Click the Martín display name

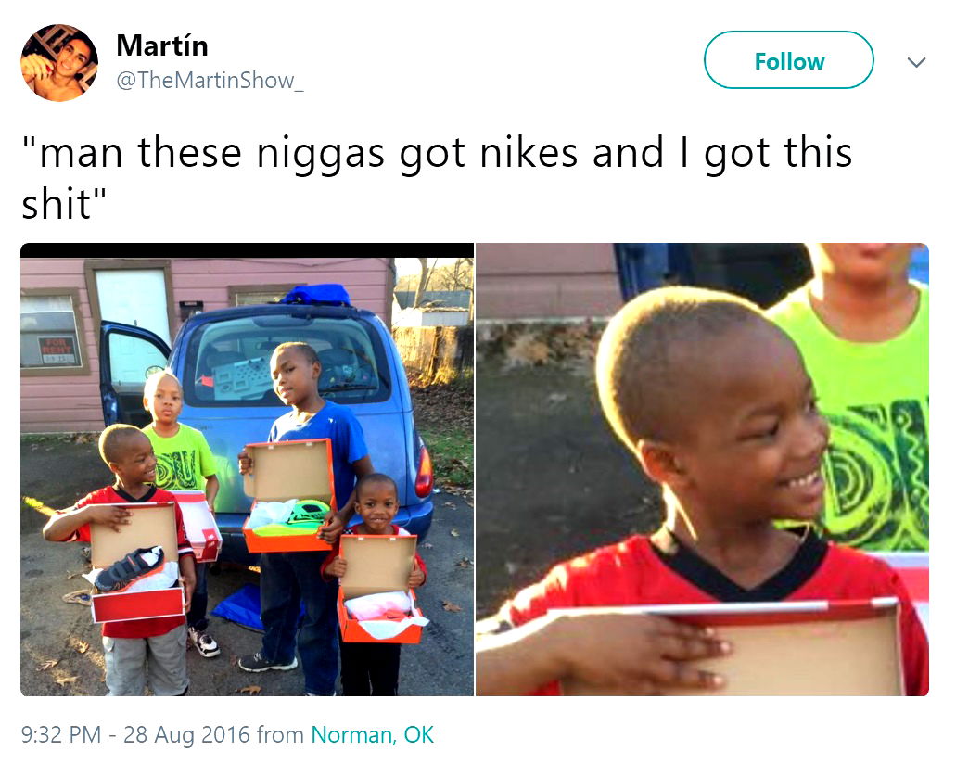[x=162, y=45]
